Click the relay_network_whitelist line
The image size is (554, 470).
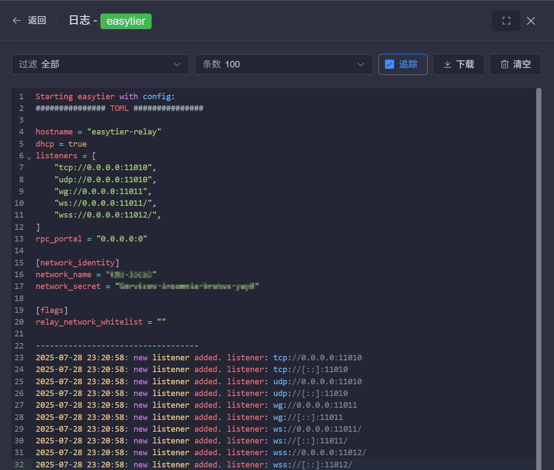[100, 322]
